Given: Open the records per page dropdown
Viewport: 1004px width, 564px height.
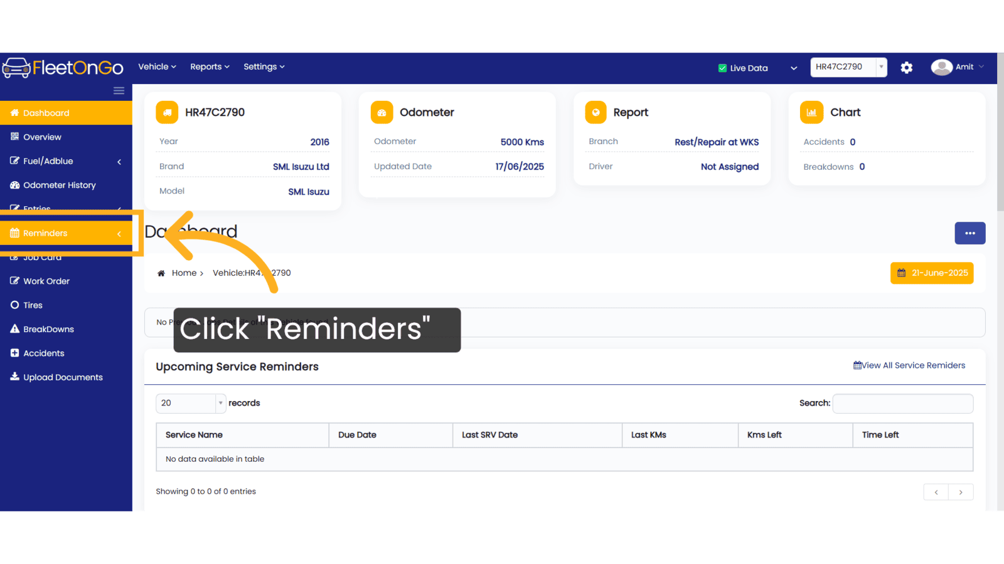Looking at the screenshot, I should coord(191,403).
